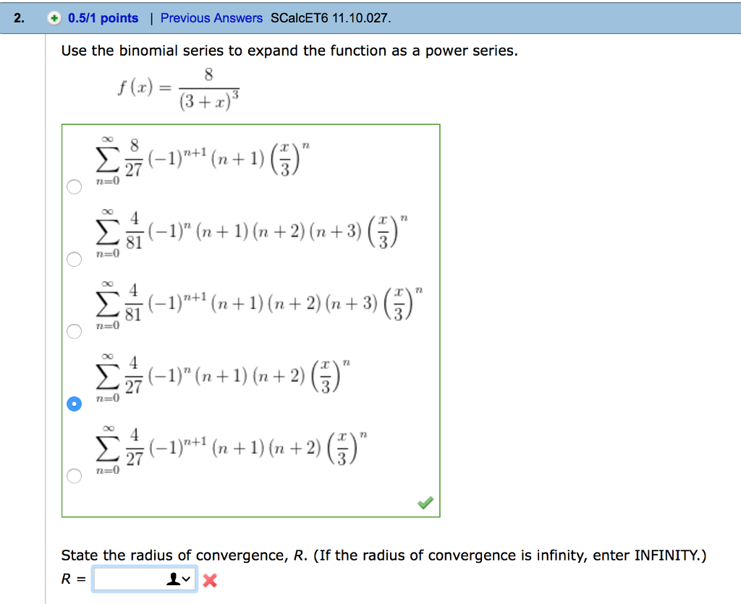
Task: Select the last option with (-1)^(n+1) and 4/27
Action: click(74, 476)
